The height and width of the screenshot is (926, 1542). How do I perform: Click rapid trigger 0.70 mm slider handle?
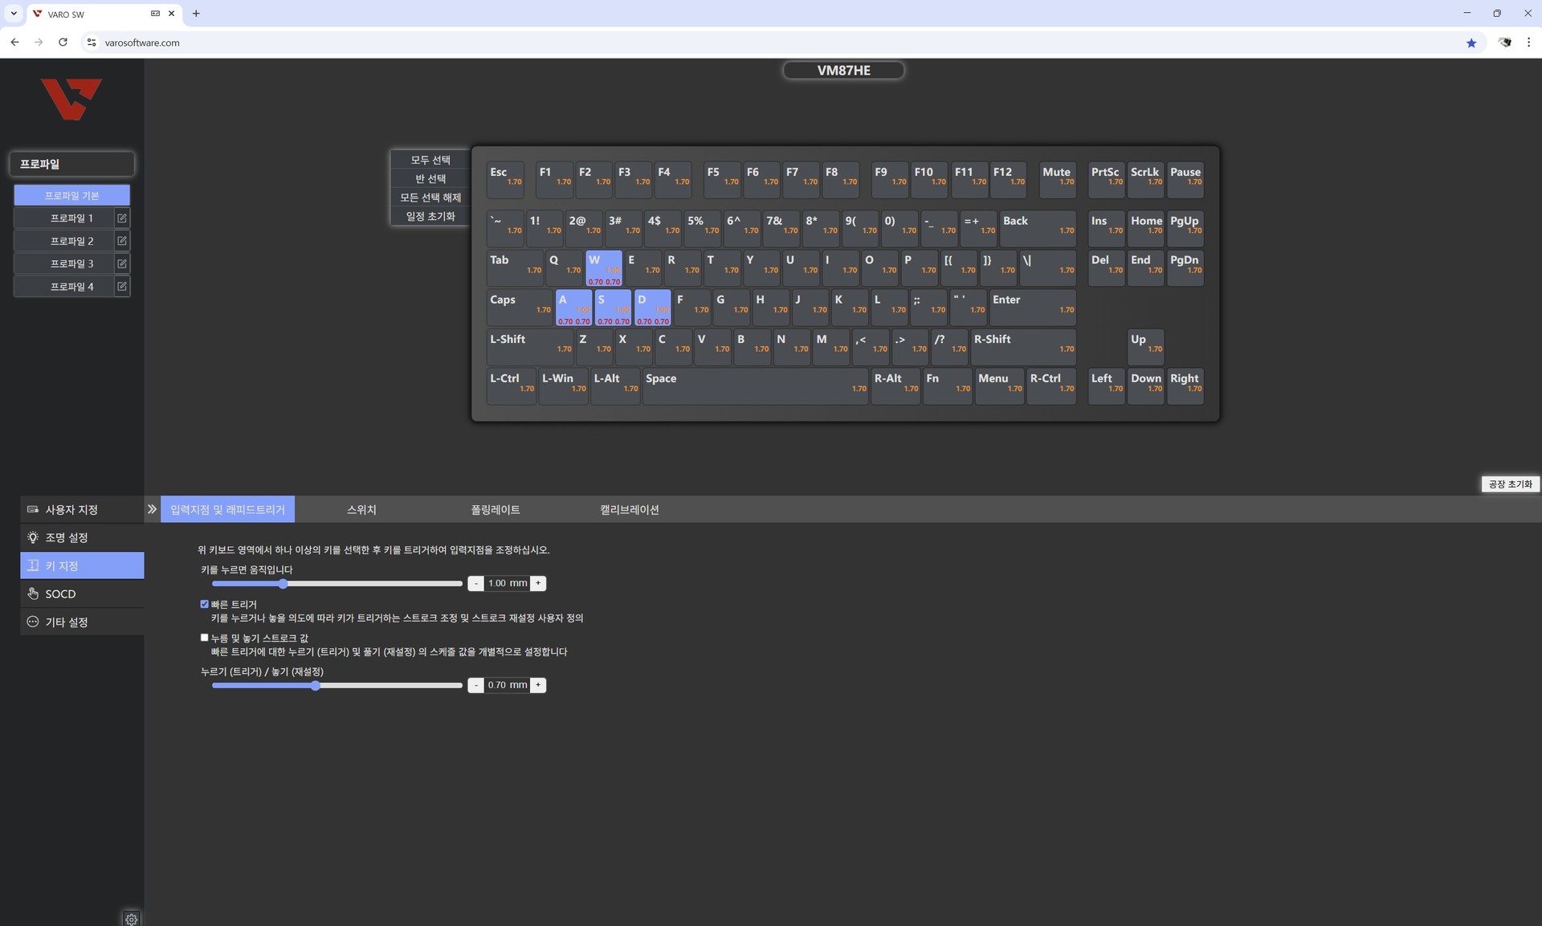coord(316,685)
